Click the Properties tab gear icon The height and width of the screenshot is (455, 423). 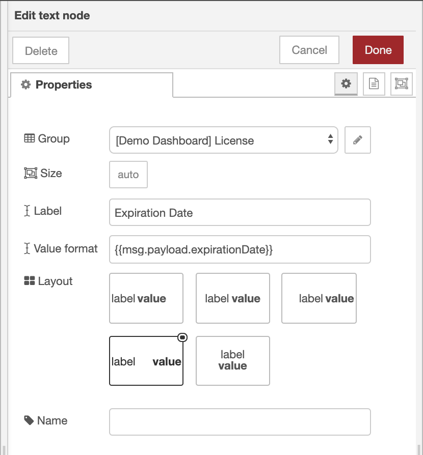pyautogui.click(x=26, y=84)
